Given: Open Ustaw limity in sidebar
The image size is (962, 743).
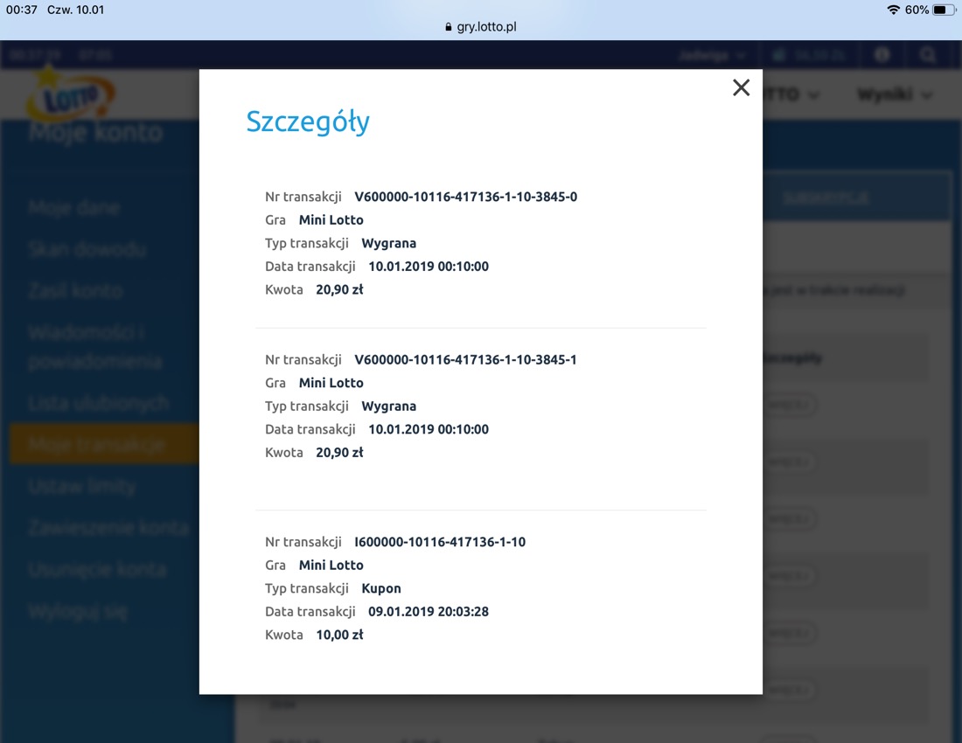Looking at the screenshot, I should click(82, 486).
